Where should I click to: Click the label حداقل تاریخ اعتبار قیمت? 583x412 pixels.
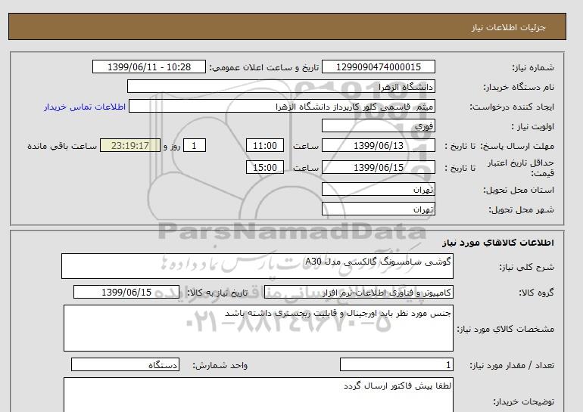point(521,167)
